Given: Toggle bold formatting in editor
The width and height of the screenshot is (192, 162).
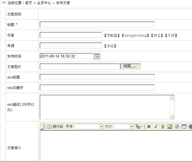Looking at the screenshot, I should click(x=149, y=127).
